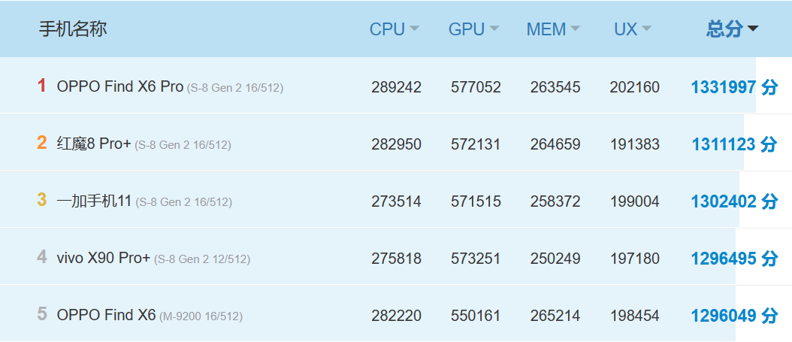Sort by the CPU column header

tap(394, 29)
